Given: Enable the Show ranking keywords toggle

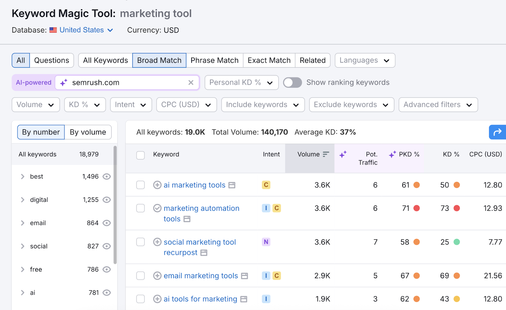Looking at the screenshot, I should [x=292, y=82].
